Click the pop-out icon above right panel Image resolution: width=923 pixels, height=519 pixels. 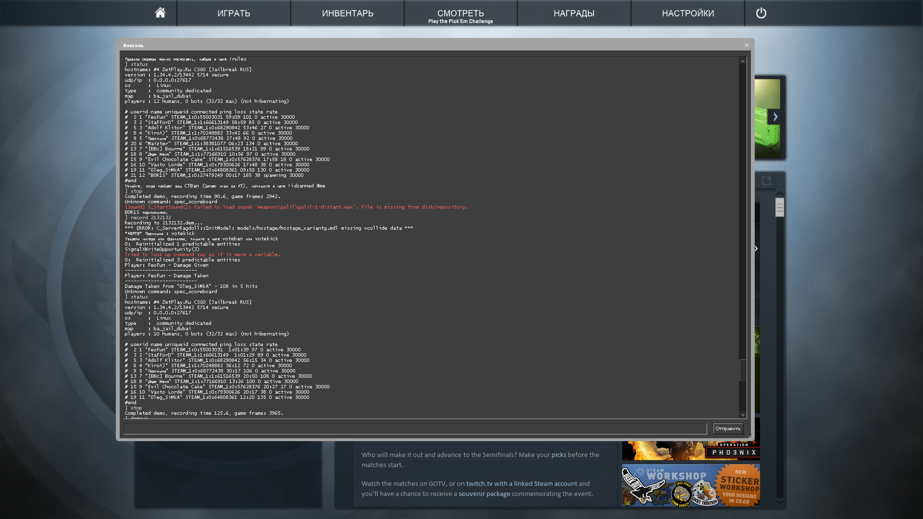tap(766, 181)
